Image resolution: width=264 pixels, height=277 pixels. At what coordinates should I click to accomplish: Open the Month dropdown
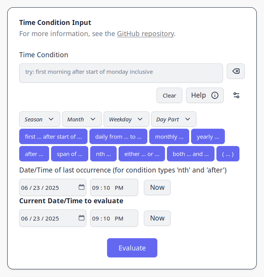tap(82, 119)
